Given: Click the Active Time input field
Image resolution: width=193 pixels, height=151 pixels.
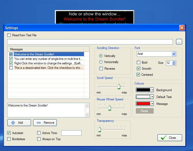Looking at the screenshot, I should tap(71, 133).
